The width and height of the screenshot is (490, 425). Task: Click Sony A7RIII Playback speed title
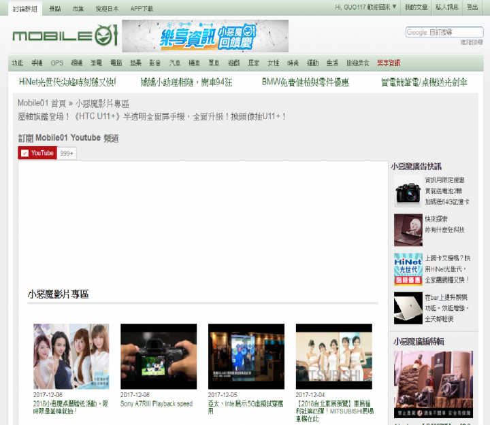point(157,404)
